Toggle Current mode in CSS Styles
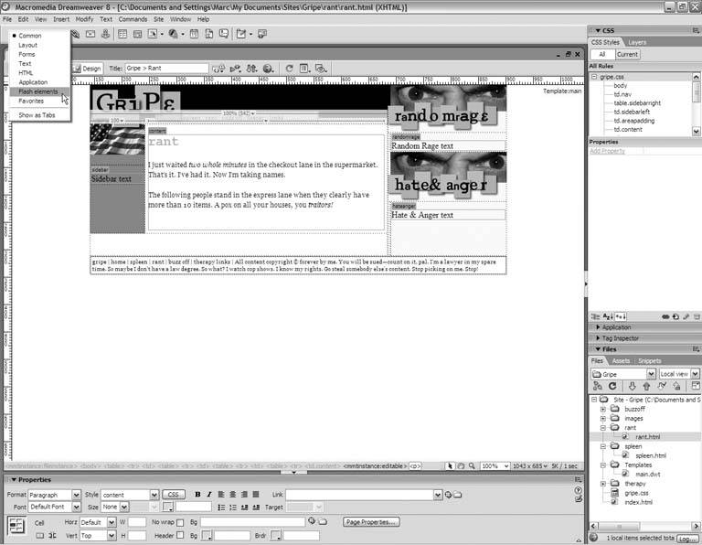Image resolution: width=702 pixels, height=545 pixels. (x=628, y=54)
